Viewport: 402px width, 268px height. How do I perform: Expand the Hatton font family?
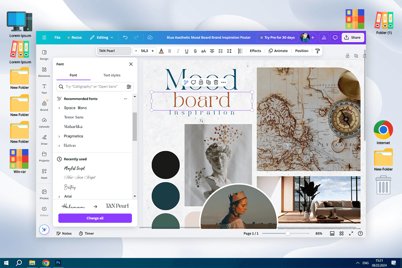click(59, 146)
